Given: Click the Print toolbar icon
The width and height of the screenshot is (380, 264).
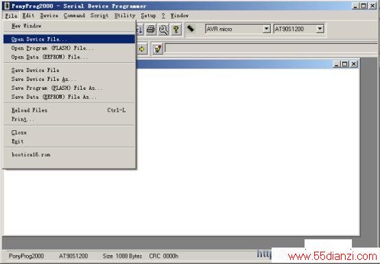Looking at the screenshot, I should click(x=151, y=29).
